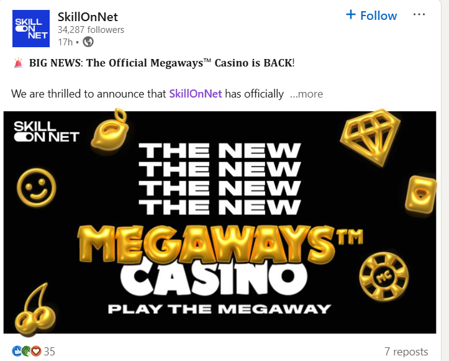Viewport: 449px width, 361px height.
Task: Click the golden MC poker chip
Action: [x=384, y=276]
